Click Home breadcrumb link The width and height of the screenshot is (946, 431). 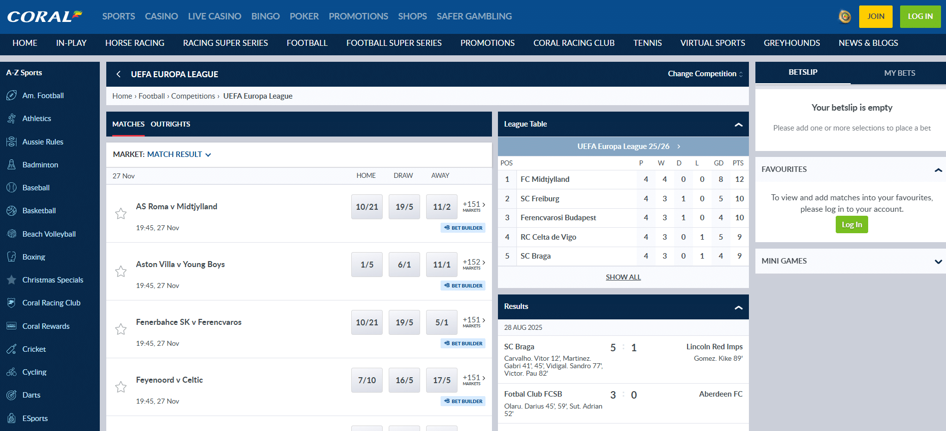[x=122, y=96]
